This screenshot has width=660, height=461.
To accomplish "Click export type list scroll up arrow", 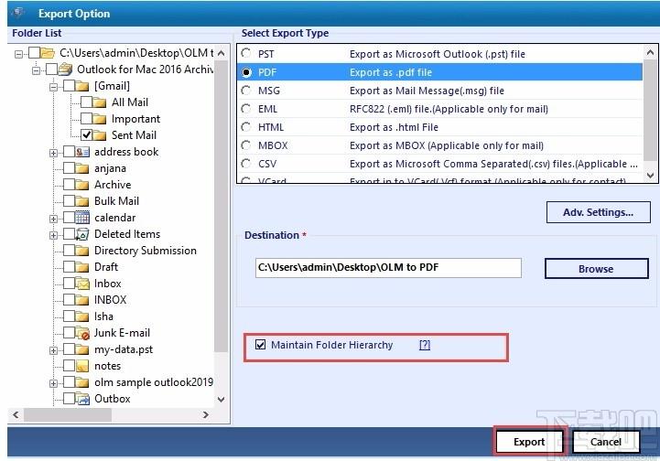I will tap(650, 52).
